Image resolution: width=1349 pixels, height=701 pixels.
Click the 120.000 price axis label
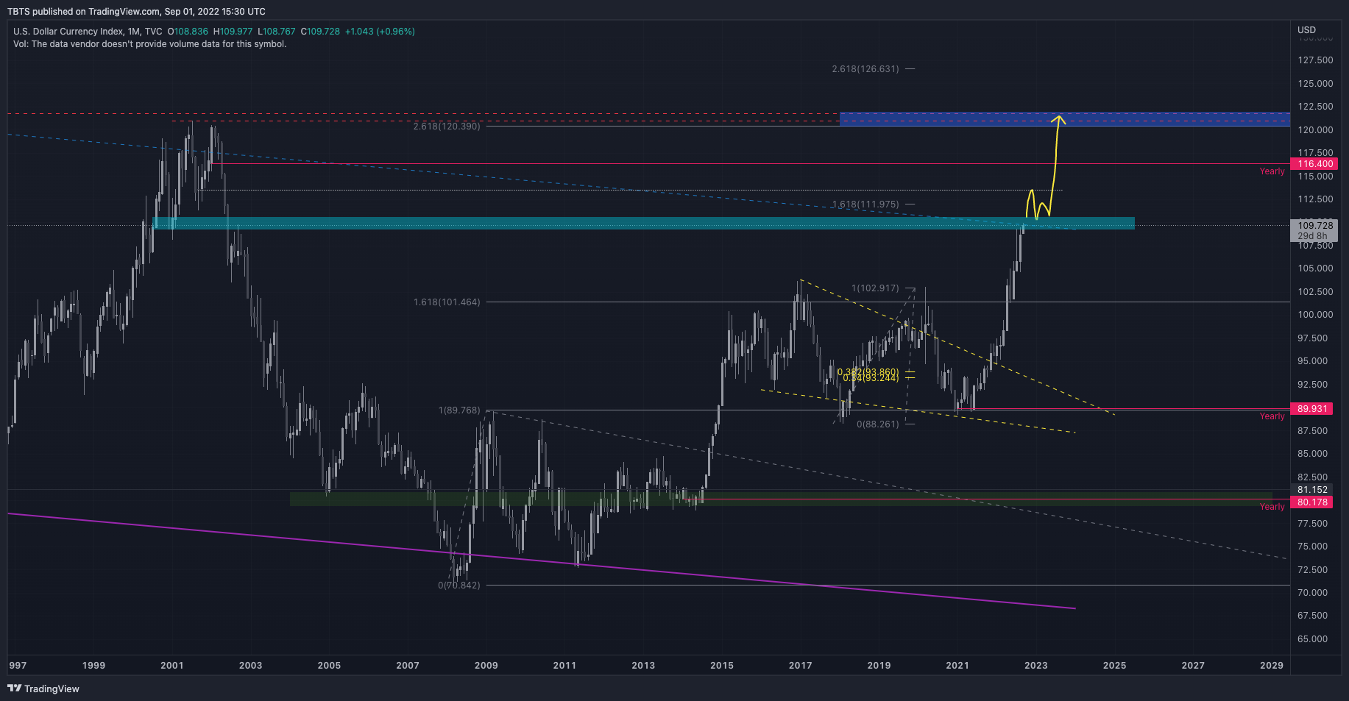point(1315,130)
